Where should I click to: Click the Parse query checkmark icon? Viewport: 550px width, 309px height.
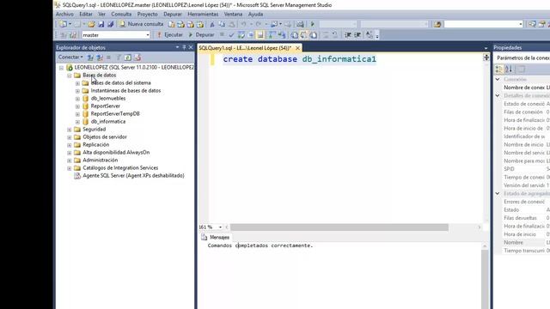tap(231, 34)
